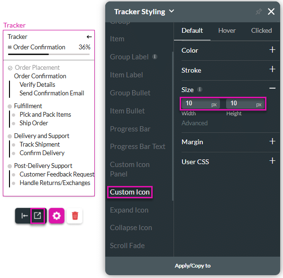This screenshot has width=283, height=278.
Task: Select Custom Icon Panel in styling list
Action: 130,169
